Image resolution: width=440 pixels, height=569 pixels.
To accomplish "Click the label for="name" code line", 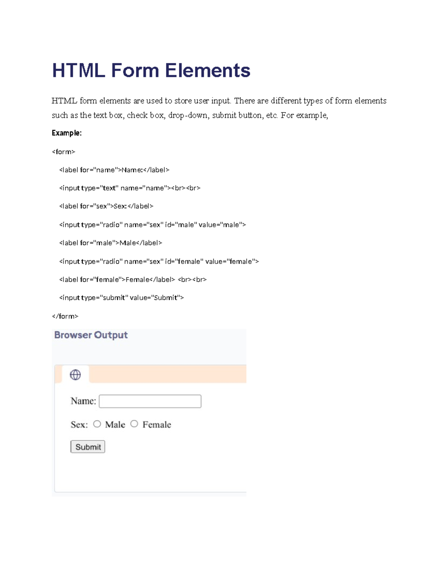I will click(x=114, y=170).
